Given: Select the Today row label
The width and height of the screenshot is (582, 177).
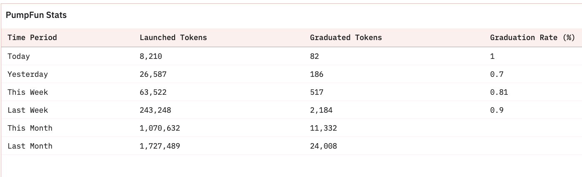Looking at the screenshot, I should (x=19, y=56).
